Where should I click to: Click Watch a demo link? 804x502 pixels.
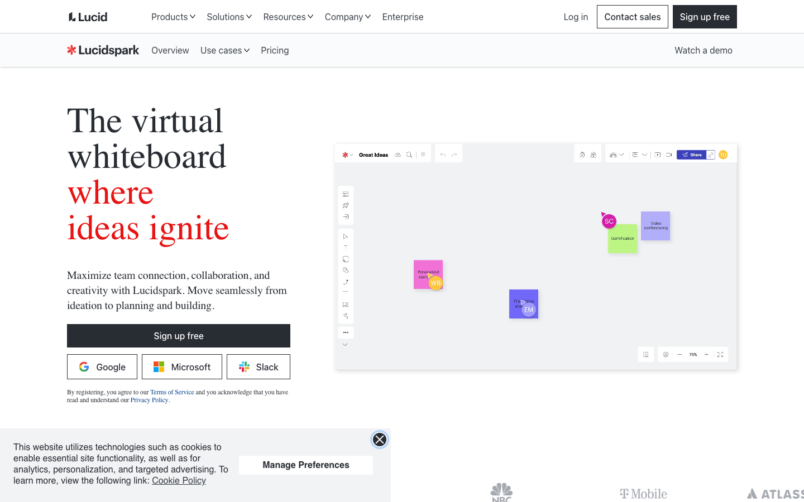(703, 50)
